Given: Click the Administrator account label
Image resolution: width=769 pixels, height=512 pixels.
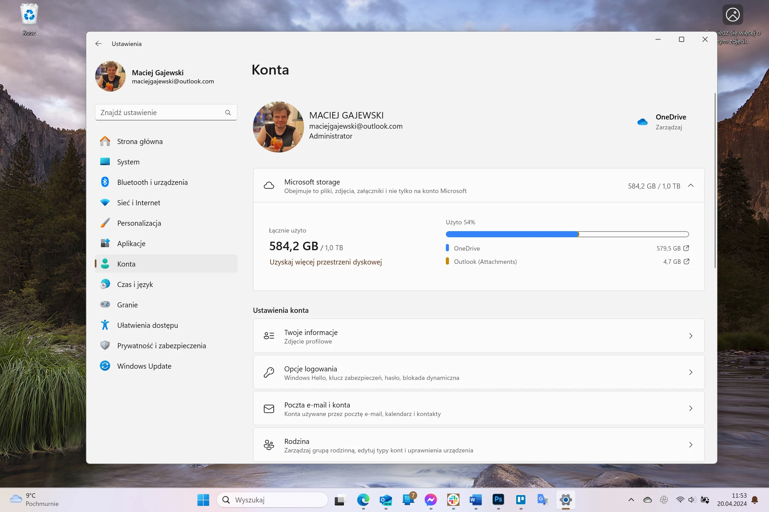Looking at the screenshot, I should pyautogui.click(x=331, y=136).
